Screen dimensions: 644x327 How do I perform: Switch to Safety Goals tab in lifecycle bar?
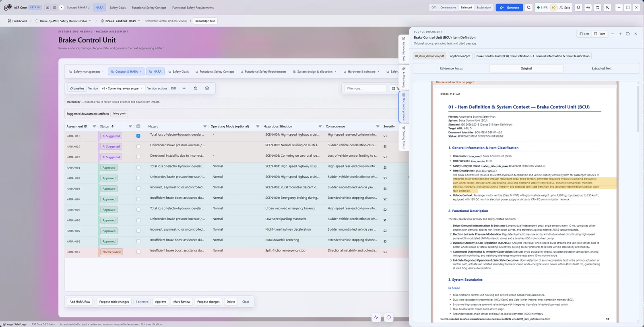[x=178, y=72]
